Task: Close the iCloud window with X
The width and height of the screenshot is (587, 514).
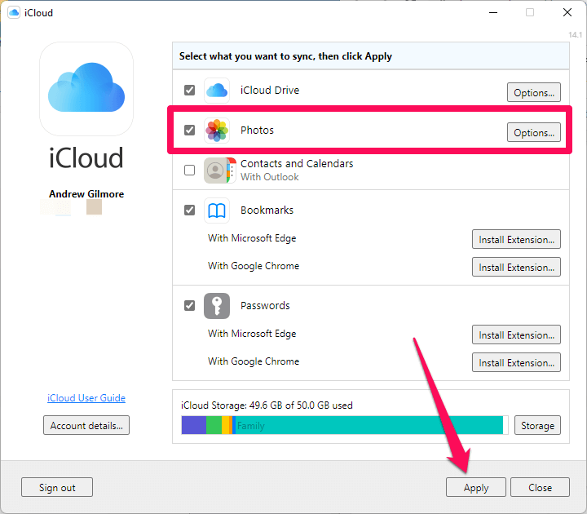Action: click(x=567, y=13)
